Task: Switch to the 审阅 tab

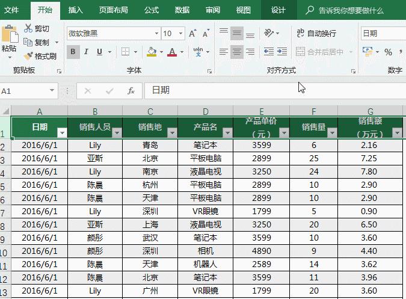Action: tap(213, 10)
